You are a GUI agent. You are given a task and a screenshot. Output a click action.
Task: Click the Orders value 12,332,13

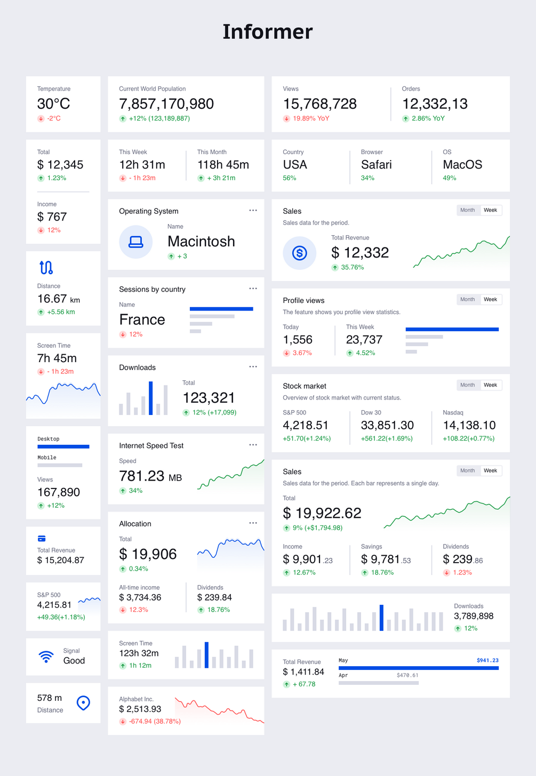[435, 104]
